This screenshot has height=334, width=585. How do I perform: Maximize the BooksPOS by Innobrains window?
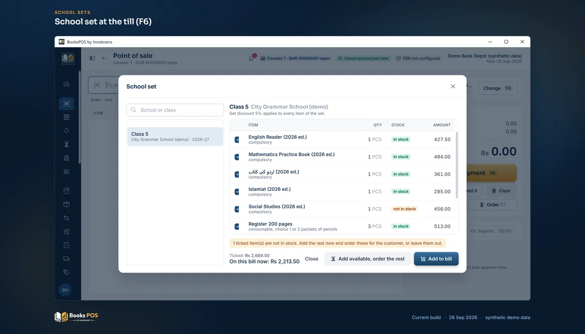click(x=506, y=42)
